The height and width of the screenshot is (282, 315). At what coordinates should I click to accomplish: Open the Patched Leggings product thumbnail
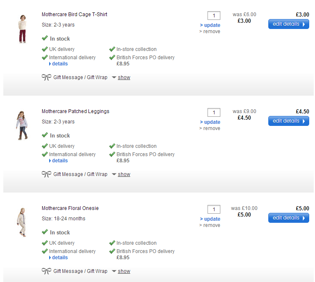point(22,125)
